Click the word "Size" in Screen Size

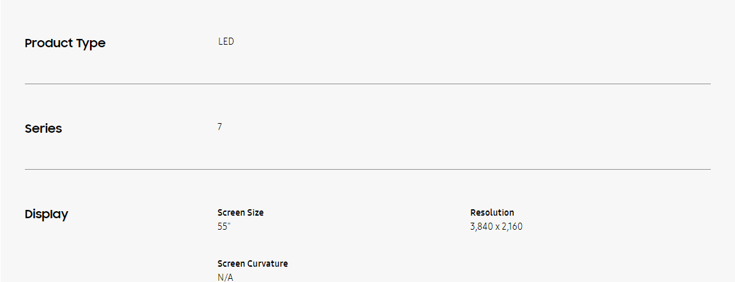255,212
